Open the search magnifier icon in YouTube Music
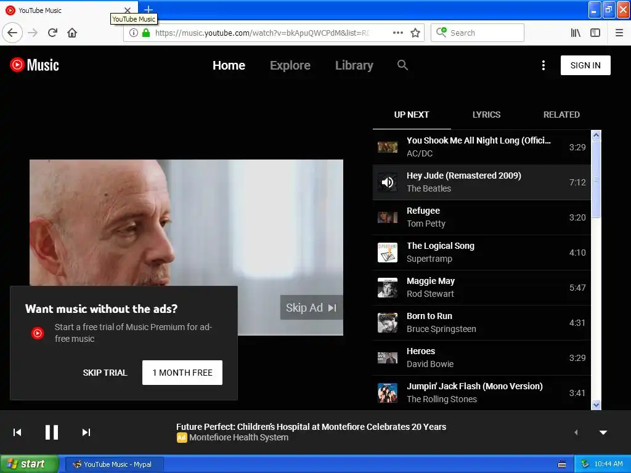 pos(402,65)
